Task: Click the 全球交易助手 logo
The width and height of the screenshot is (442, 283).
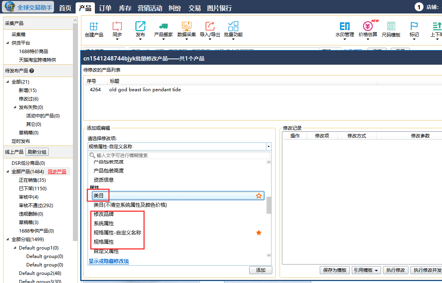Action: pos(28,7)
